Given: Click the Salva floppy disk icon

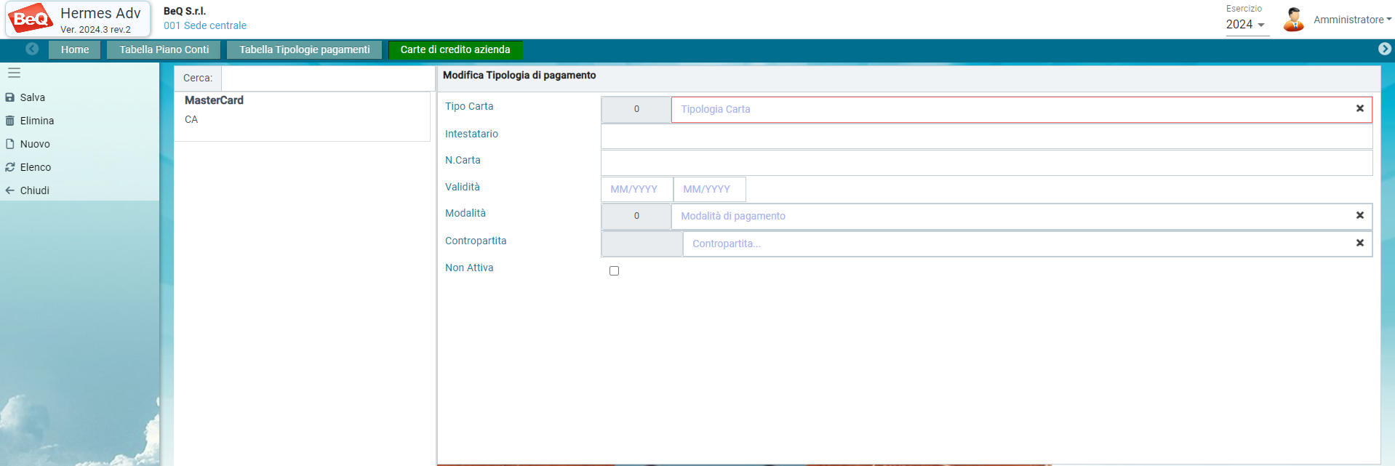Looking at the screenshot, I should coord(10,97).
